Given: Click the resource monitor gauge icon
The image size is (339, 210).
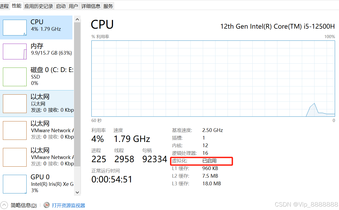Looking at the screenshot, I should click(x=47, y=205).
